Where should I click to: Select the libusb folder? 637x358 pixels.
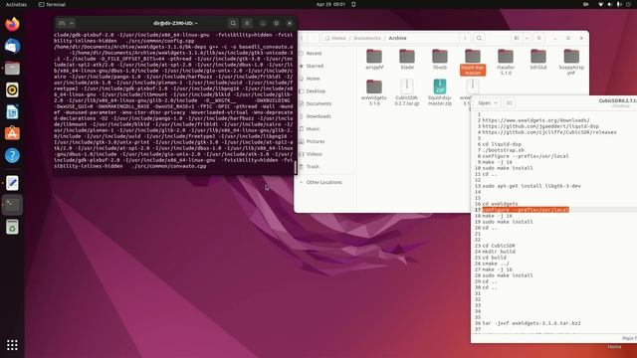pos(440,60)
